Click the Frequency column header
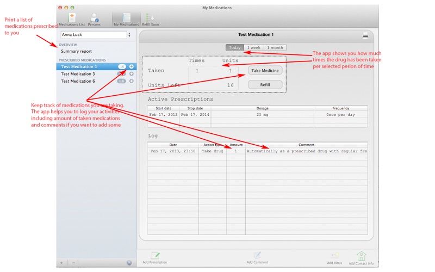This screenshot has width=435, height=272. (341, 108)
